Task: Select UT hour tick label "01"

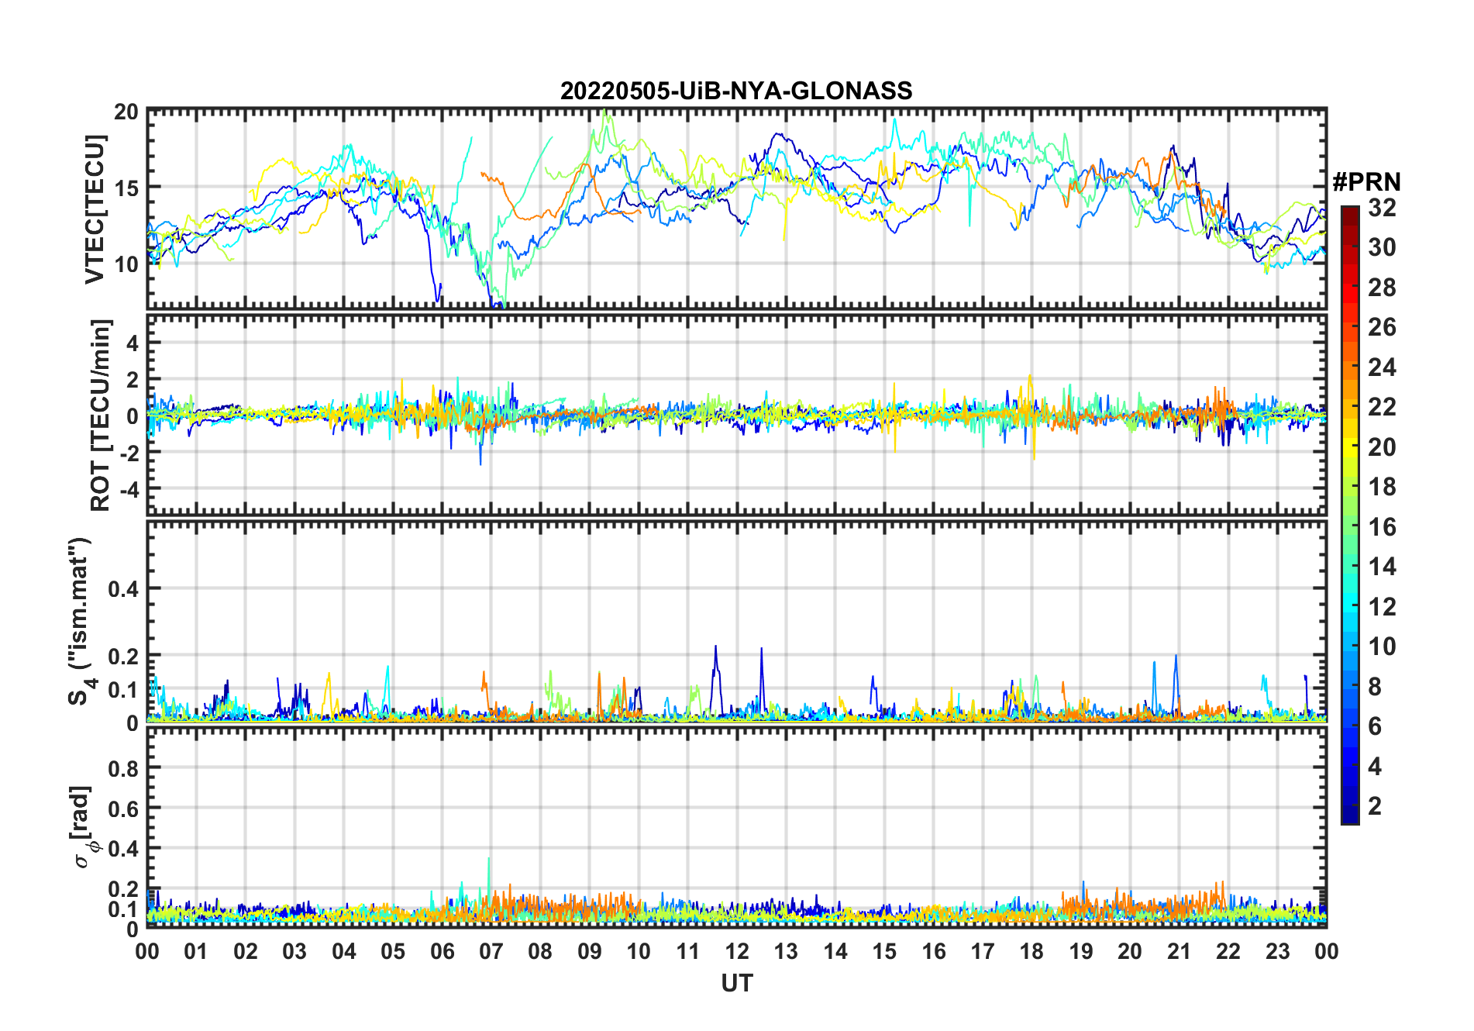Action: pos(196,951)
